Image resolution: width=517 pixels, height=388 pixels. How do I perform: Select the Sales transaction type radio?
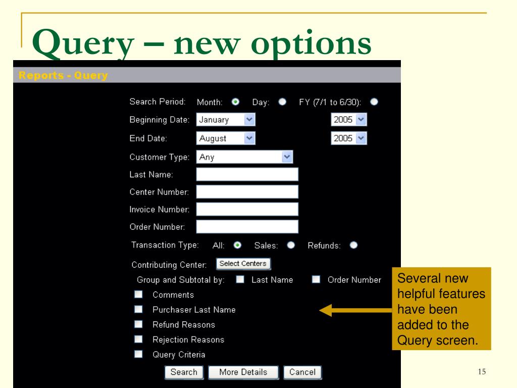[x=291, y=245]
